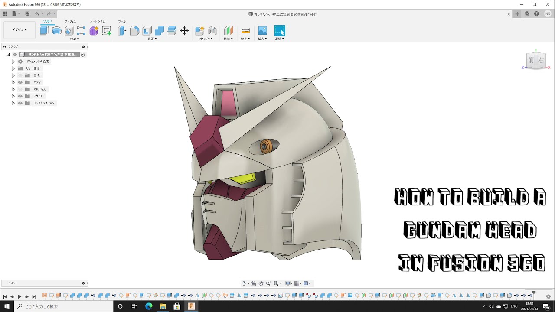Hide the コンストラクション folder via eye icon
The height and width of the screenshot is (312, 555).
coord(20,103)
